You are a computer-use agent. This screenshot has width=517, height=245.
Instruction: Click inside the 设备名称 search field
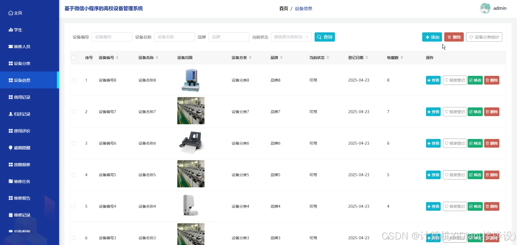175,37
